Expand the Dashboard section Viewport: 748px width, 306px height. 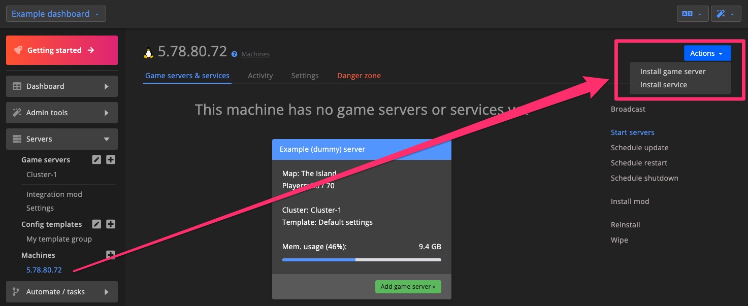click(x=61, y=86)
